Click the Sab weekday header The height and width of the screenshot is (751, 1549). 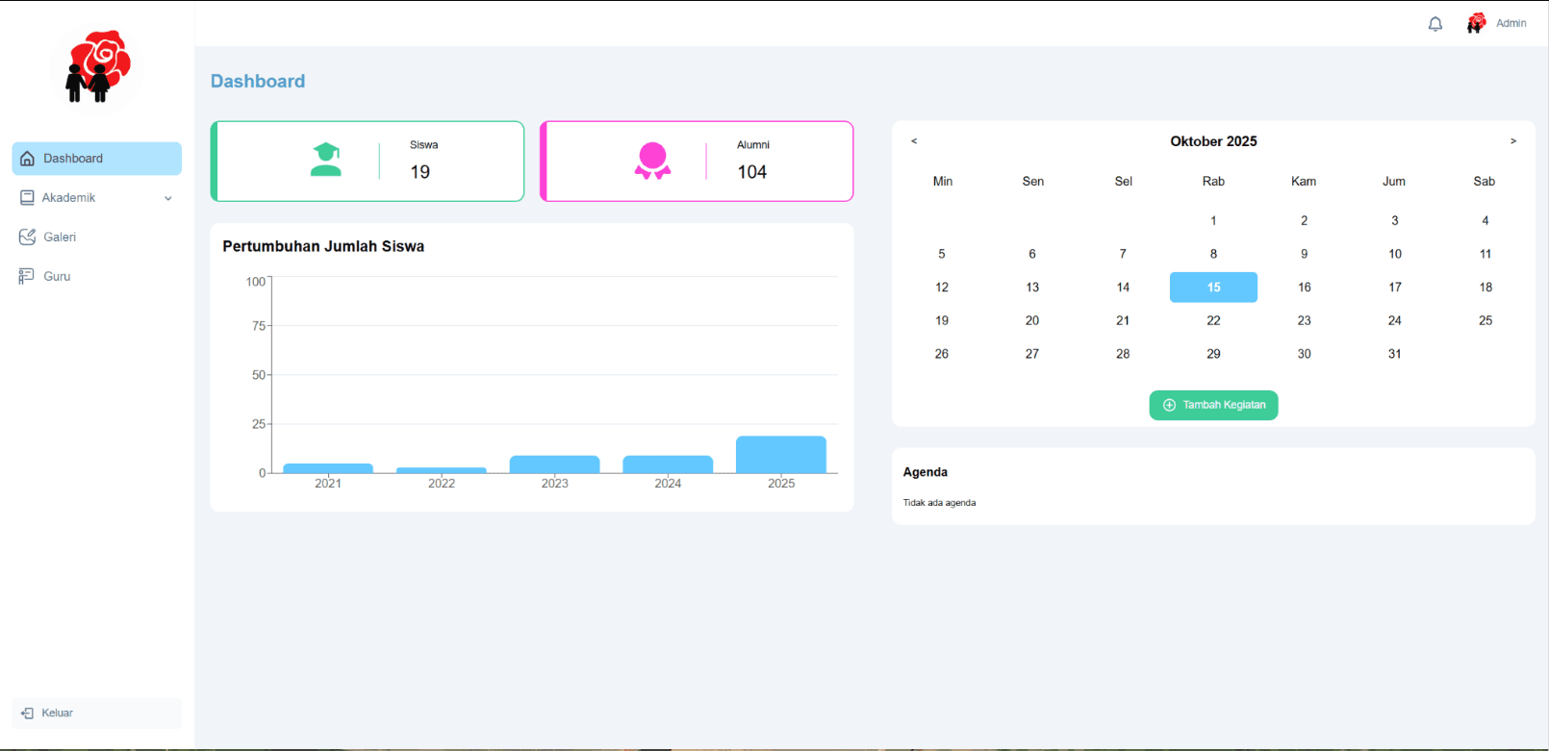click(1485, 181)
